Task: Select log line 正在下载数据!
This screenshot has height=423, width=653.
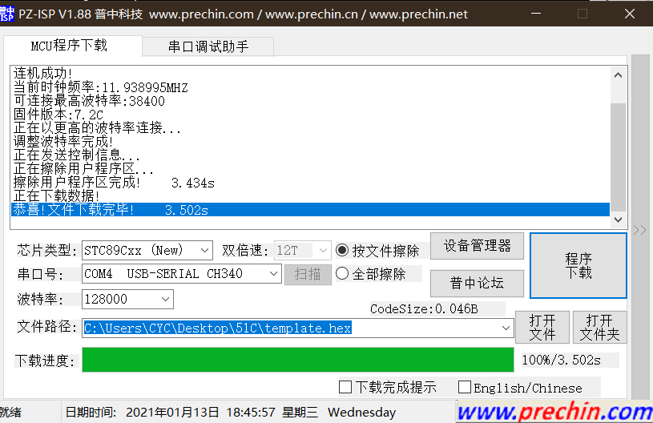Action: 310,195
